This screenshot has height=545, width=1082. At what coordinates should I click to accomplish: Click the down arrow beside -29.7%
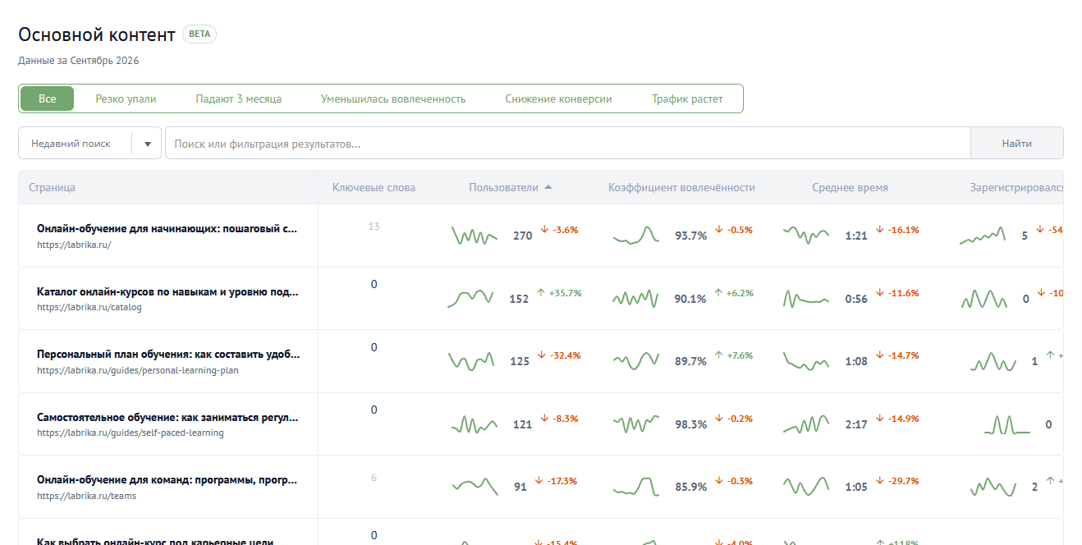click(880, 481)
